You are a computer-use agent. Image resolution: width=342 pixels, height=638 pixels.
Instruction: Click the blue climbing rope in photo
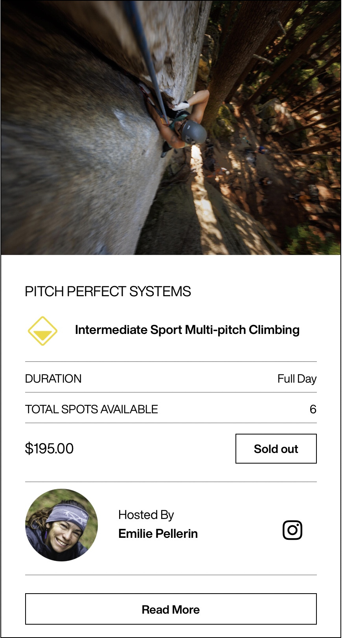click(147, 59)
